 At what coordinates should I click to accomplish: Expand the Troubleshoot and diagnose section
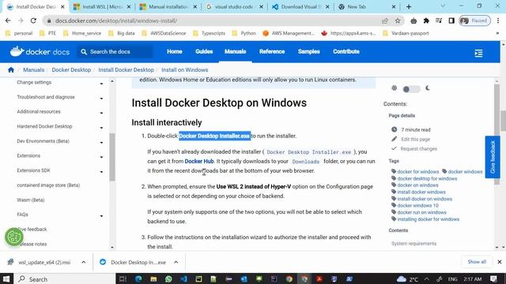pyautogui.click(x=101, y=98)
